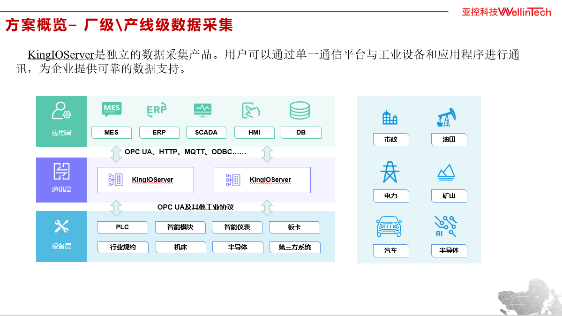Image resolution: width=562 pixels, height=316 pixels.
Task: Select the SCADA label box
Action: pos(206,132)
